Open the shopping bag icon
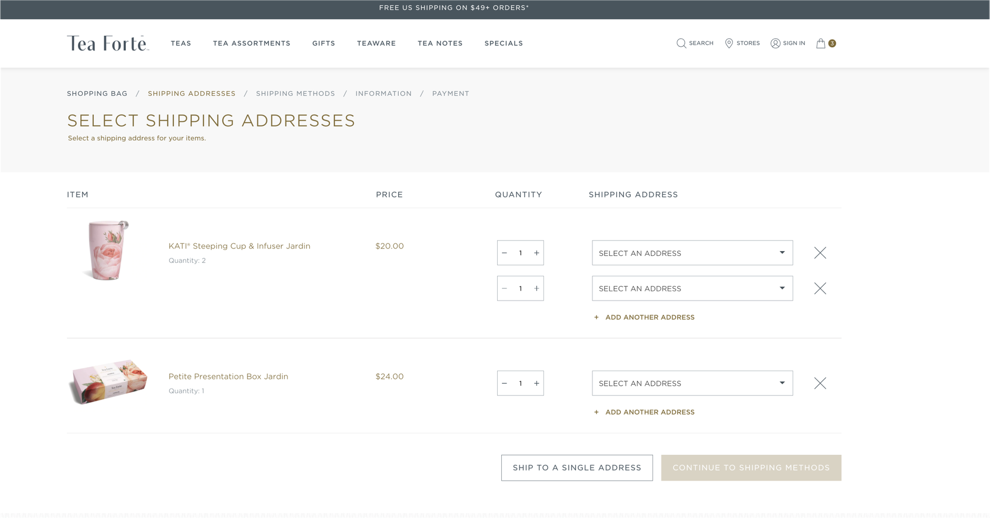This screenshot has width=990, height=518. (x=820, y=43)
